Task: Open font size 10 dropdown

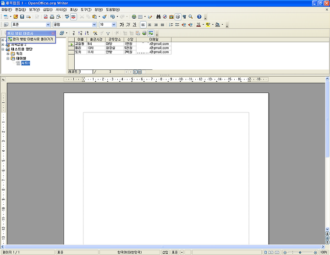Action: 114,25
